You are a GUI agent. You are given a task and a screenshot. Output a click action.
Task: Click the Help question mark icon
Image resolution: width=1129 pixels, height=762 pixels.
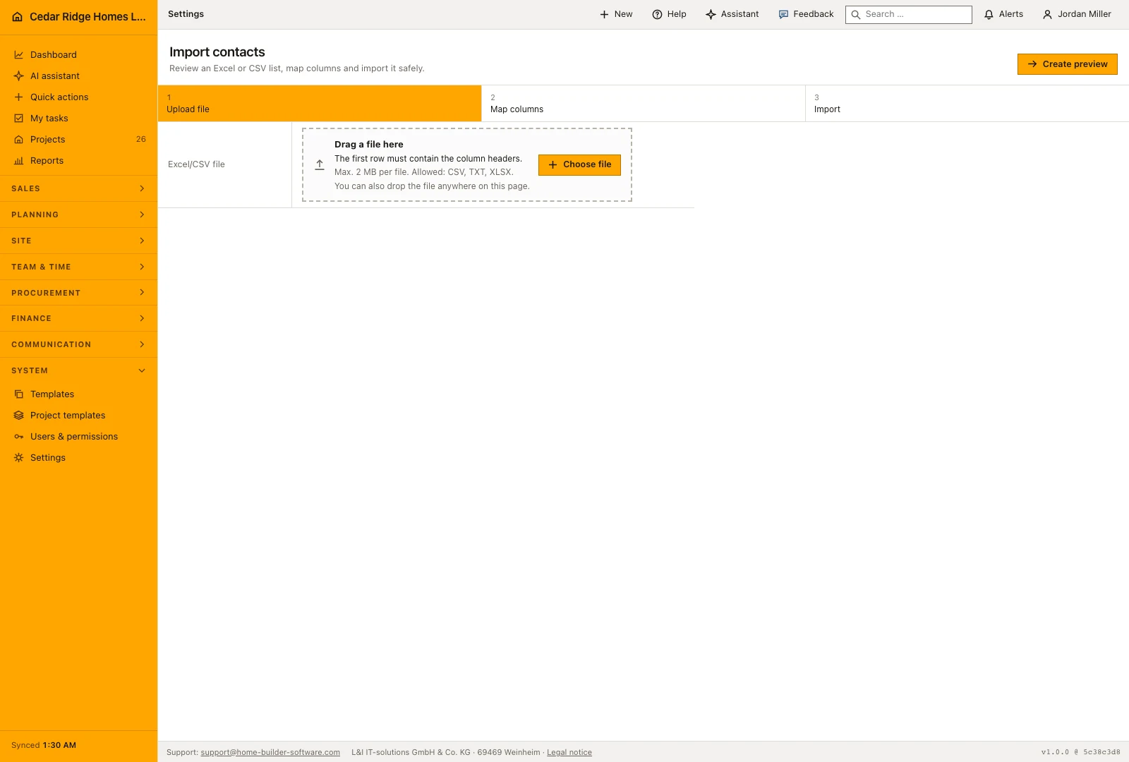[657, 14]
